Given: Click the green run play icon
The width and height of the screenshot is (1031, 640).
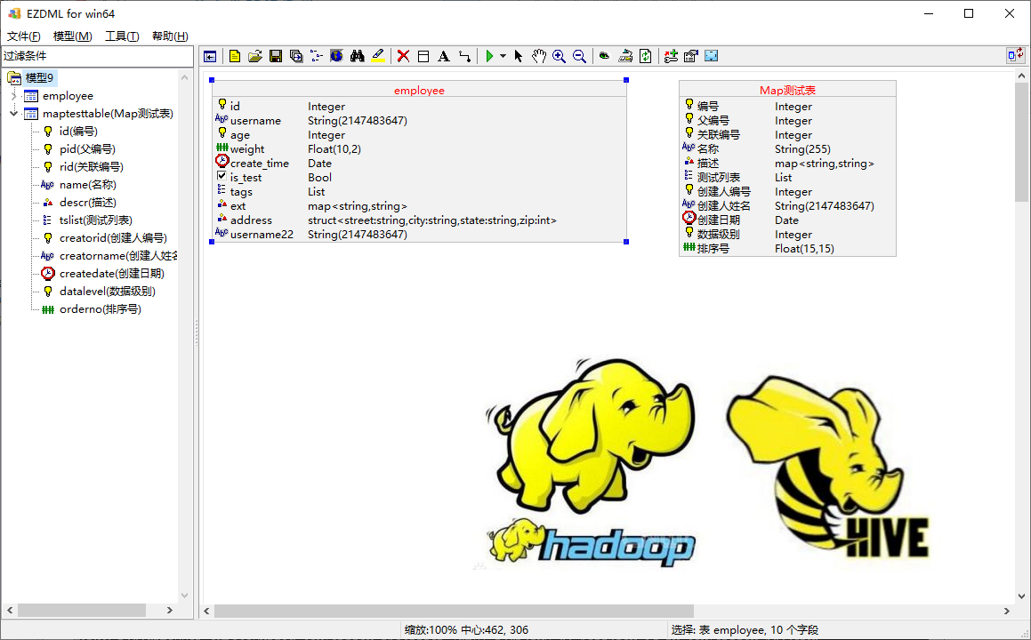Looking at the screenshot, I should 489,57.
